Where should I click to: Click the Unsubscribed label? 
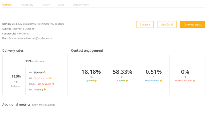coord(152,81)
